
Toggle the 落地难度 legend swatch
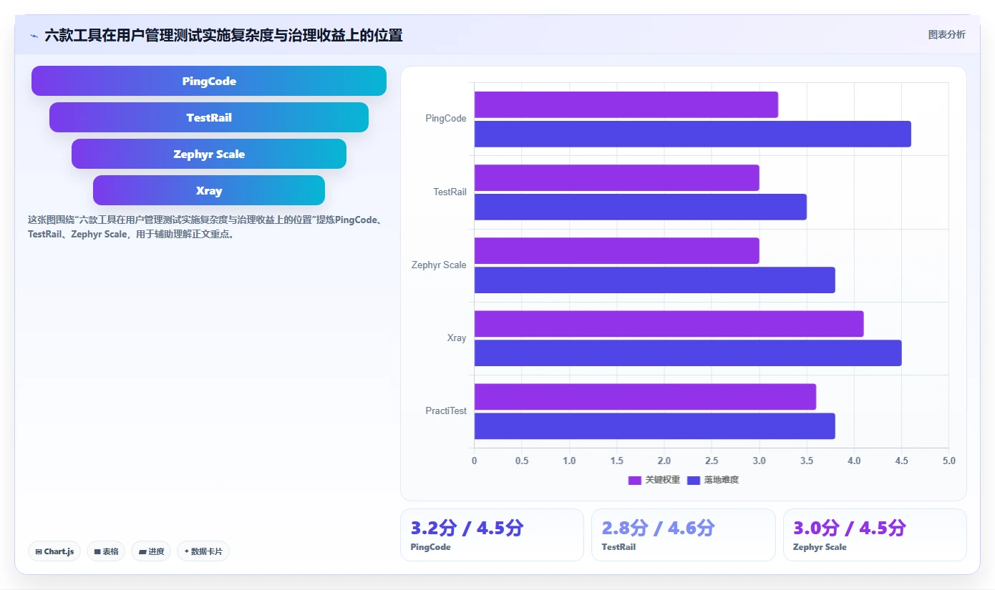coord(694,480)
